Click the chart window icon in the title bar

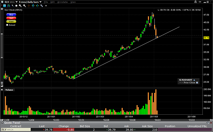[x=2, y=2]
